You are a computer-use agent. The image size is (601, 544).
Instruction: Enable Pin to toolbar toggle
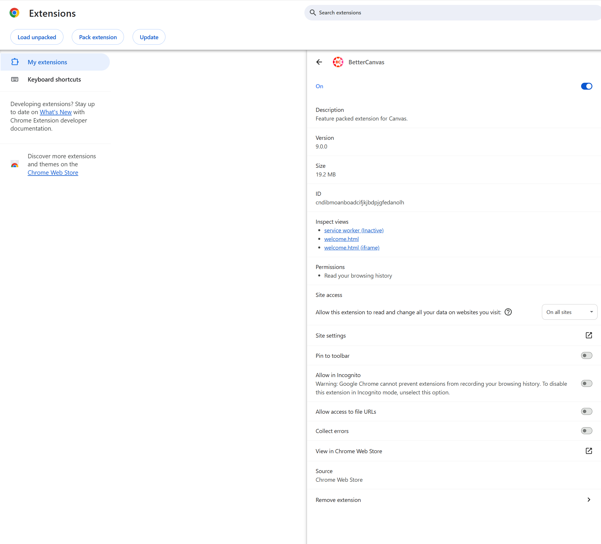coord(586,356)
